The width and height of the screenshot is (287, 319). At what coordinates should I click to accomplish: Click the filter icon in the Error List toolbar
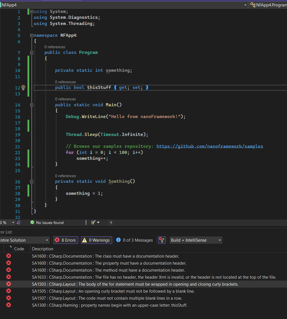pyautogui.click(x=162, y=240)
